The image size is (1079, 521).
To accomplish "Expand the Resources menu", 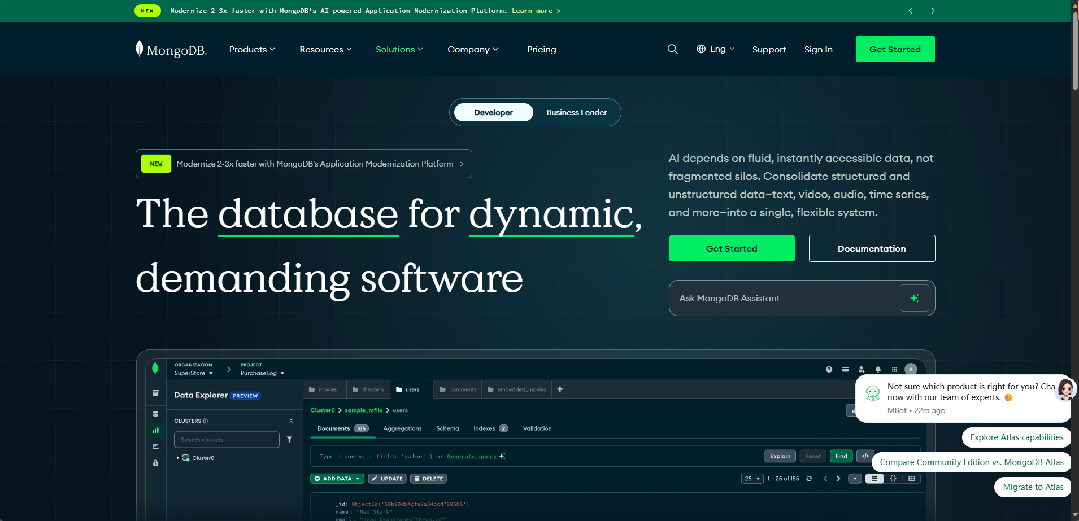I will coord(325,49).
